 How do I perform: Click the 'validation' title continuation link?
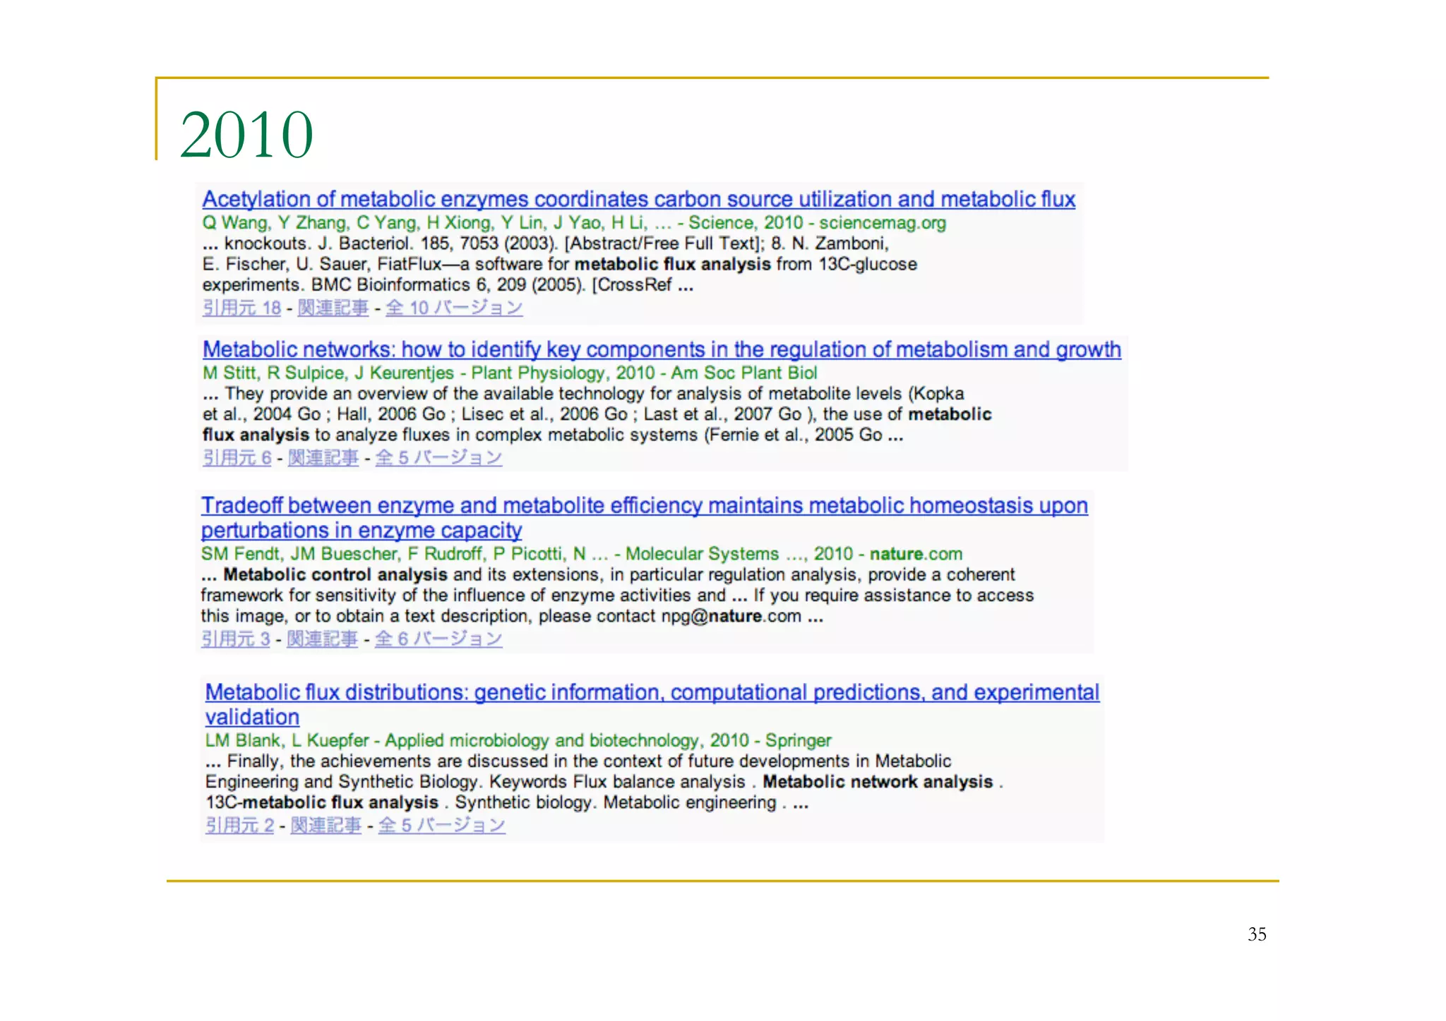(252, 718)
